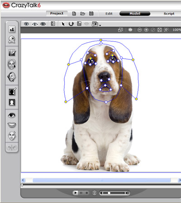This screenshot has height=203, width=181.
Task: Click the volume slider handle
Action: click(x=109, y=193)
